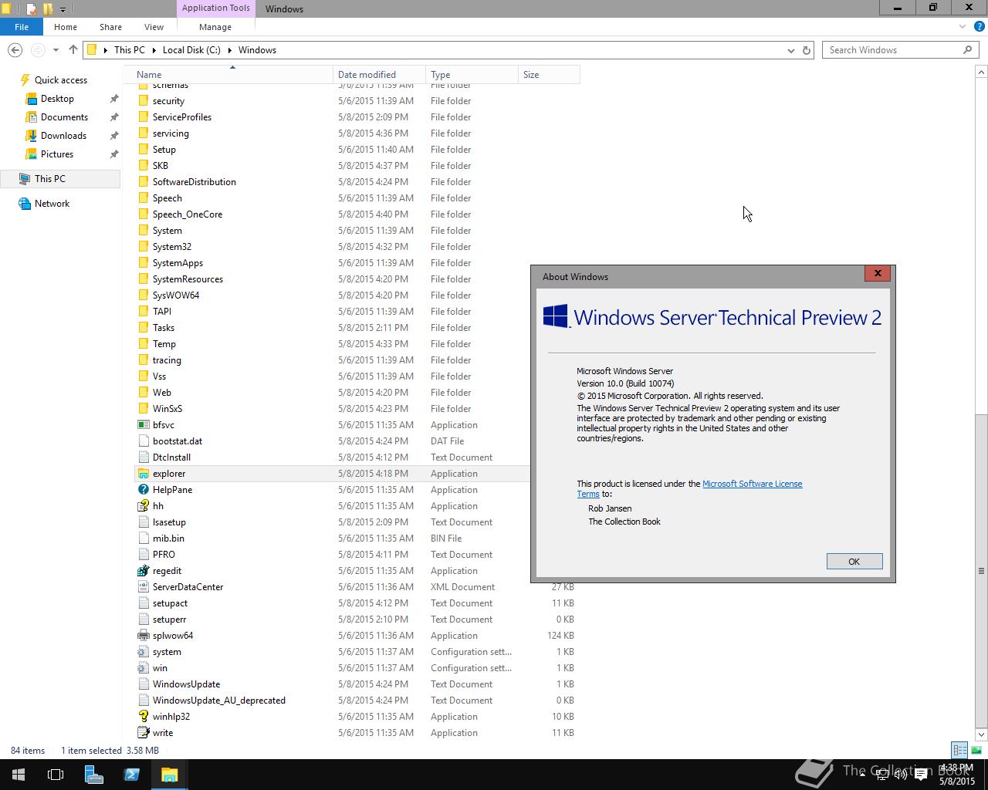This screenshot has width=988, height=790.
Task: Expand breadcrumb arrow after This PC
Action: (x=154, y=50)
